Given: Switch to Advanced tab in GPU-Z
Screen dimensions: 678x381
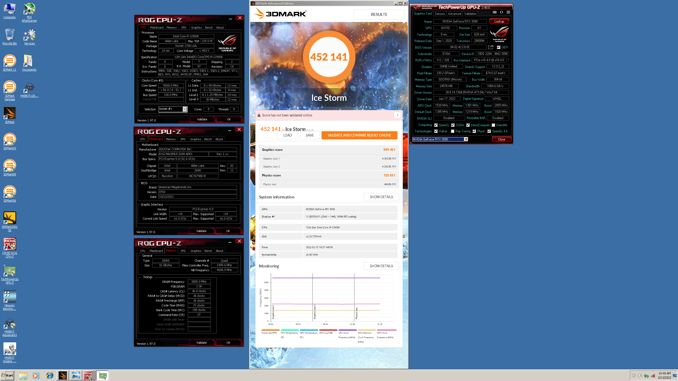Looking at the screenshot, I should click(x=454, y=13).
